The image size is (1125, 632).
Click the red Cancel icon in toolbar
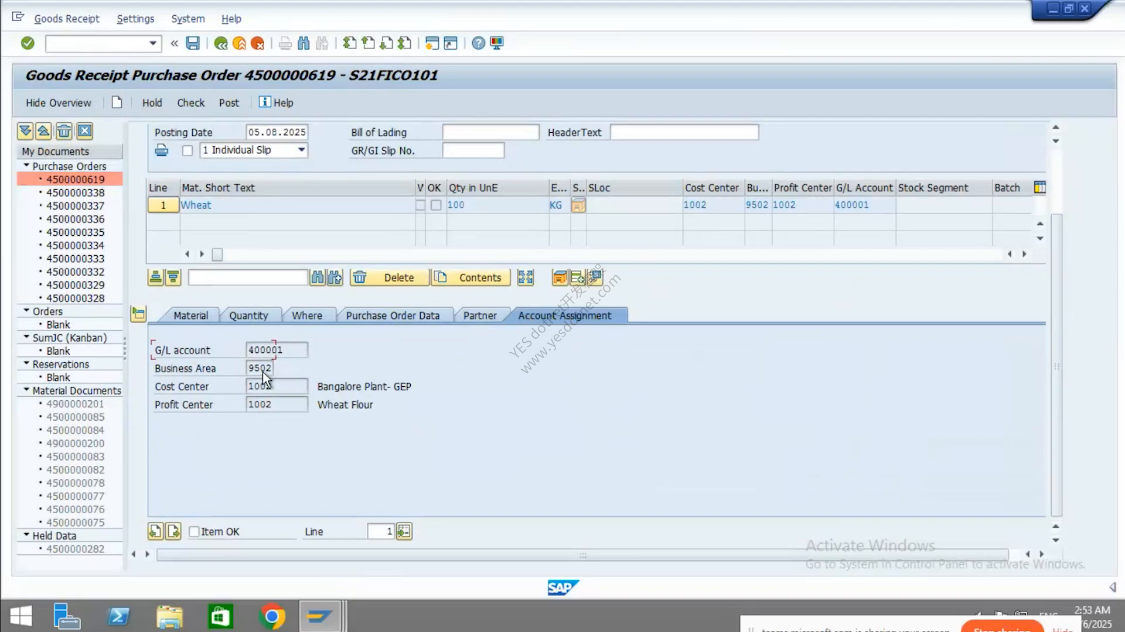[x=257, y=43]
